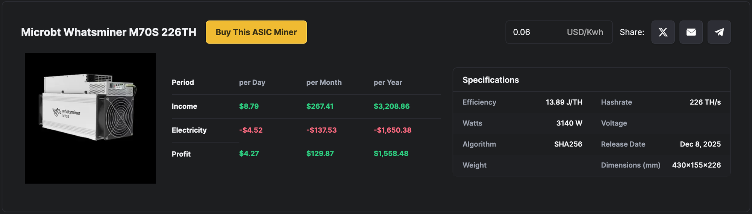Share via email envelope icon
This screenshot has height=214, width=752.
point(691,32)
